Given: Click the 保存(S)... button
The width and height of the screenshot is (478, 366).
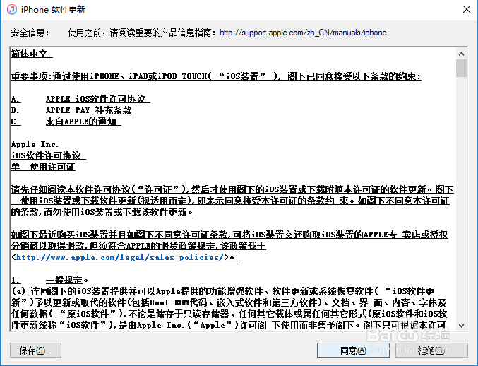Looking at the screenshot, I should pos(35,350).
